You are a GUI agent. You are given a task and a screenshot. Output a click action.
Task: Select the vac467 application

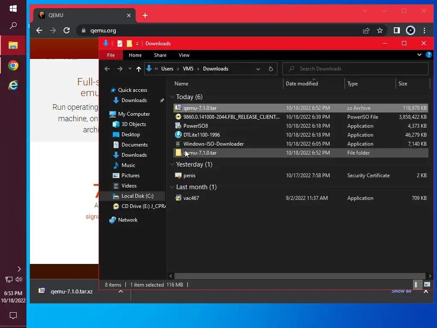coord(301,198)
